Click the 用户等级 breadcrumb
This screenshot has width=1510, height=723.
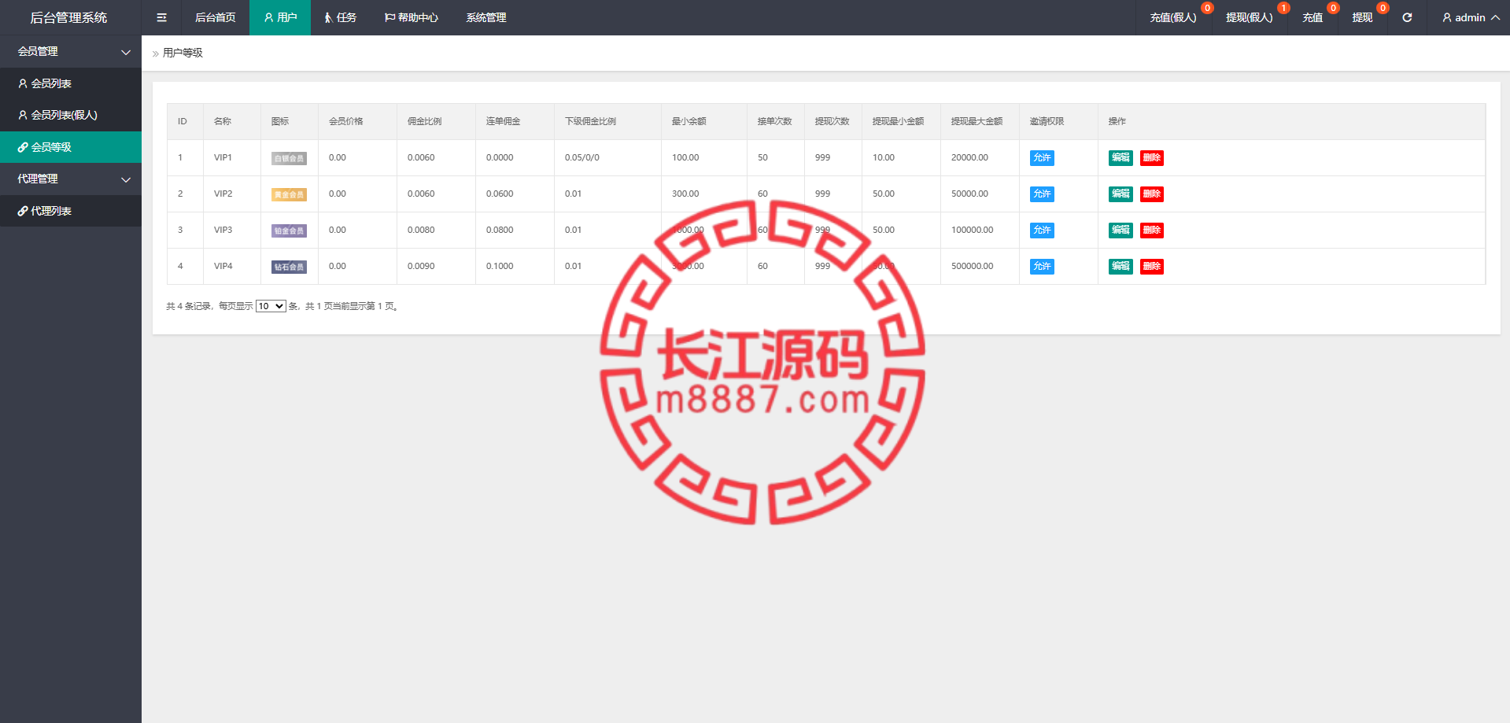[x=183, y=53]
